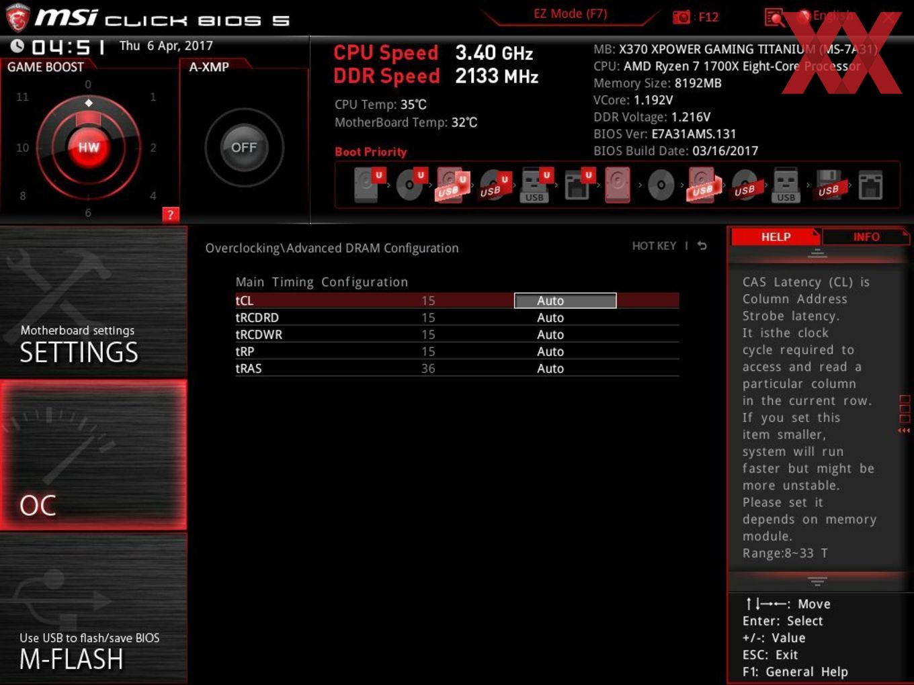914x685 pixels.
Task: Select the highlighted legacy hard disk icon without a badge
Action: pyautogui.click(x=618, y=185)
